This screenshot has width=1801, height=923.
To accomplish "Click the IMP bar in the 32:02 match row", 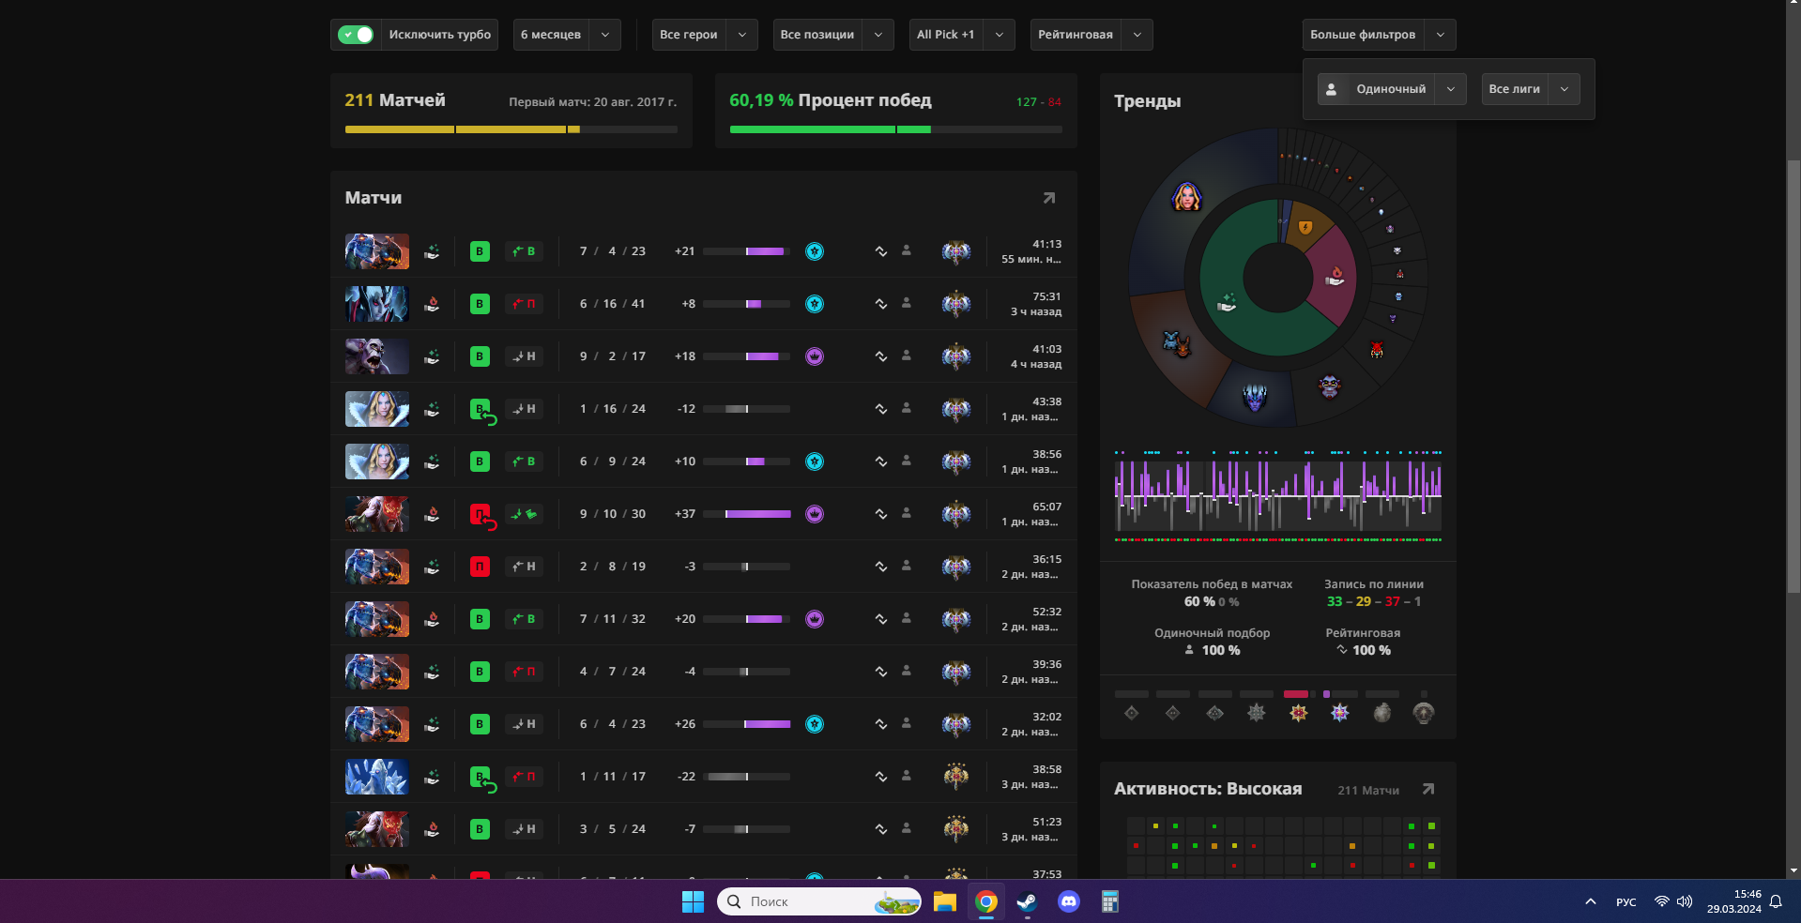I will pos(746,724).
